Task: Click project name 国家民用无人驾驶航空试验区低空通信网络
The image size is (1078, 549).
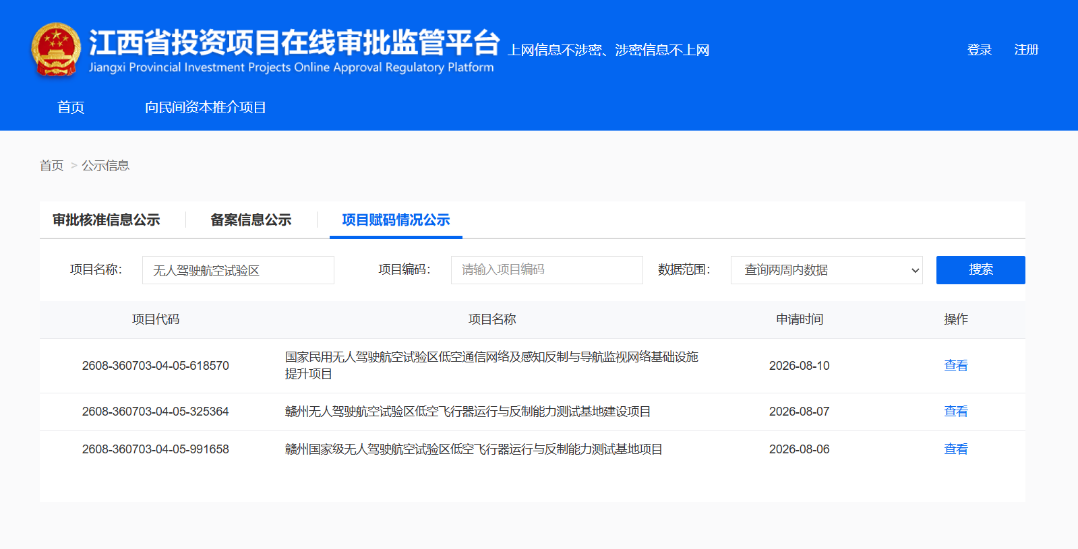Action: [491, 365]
